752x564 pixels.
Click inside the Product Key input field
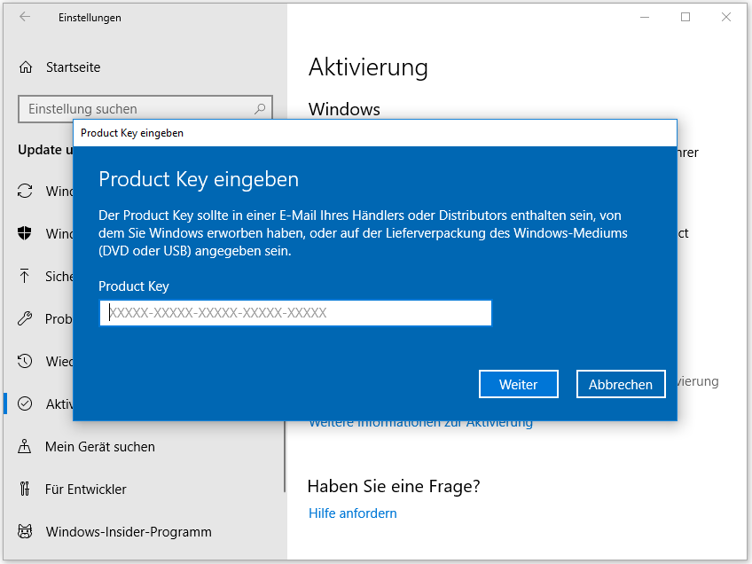[297, 313]
